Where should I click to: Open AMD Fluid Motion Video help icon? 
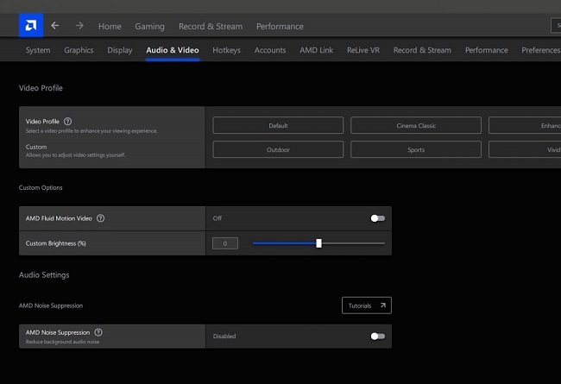point(101,218)
